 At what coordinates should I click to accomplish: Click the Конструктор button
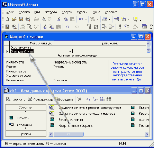[x=40, y=99]
